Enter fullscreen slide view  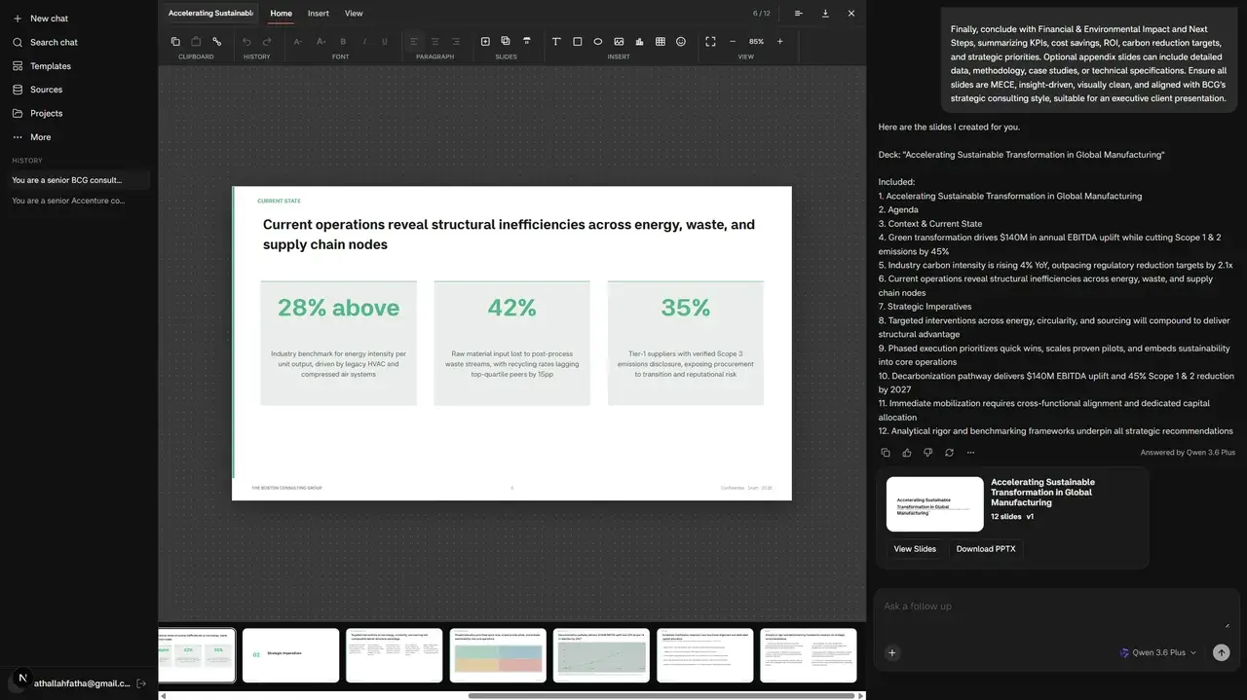click(710, 42)
